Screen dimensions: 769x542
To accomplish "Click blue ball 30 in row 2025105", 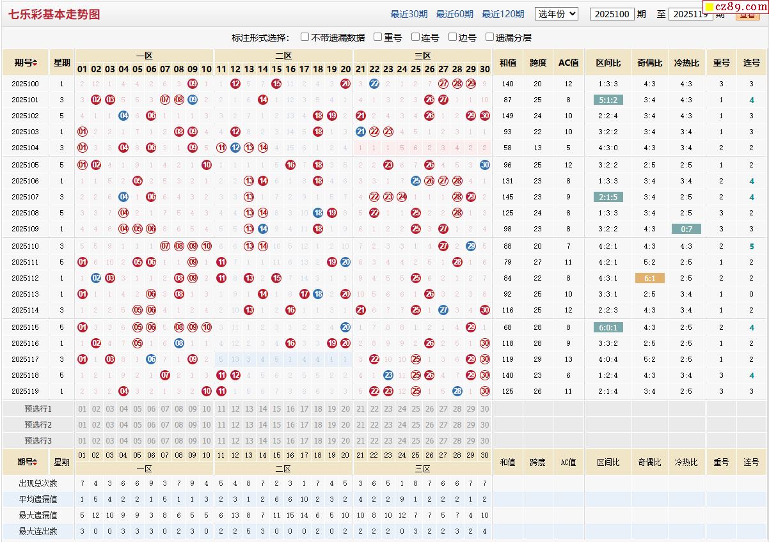I will click(485, 165).
